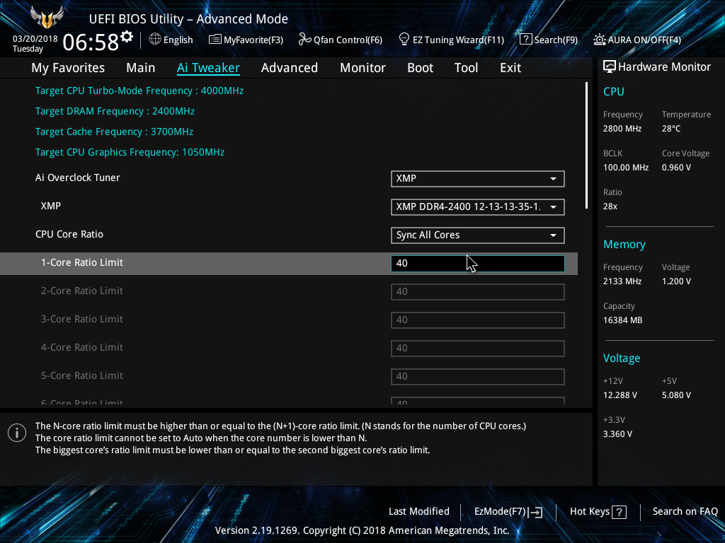The height and width of the screenshot is (543, 725).
Task: Click the Hot Keys question mark icon
Action: click(619, 512)
